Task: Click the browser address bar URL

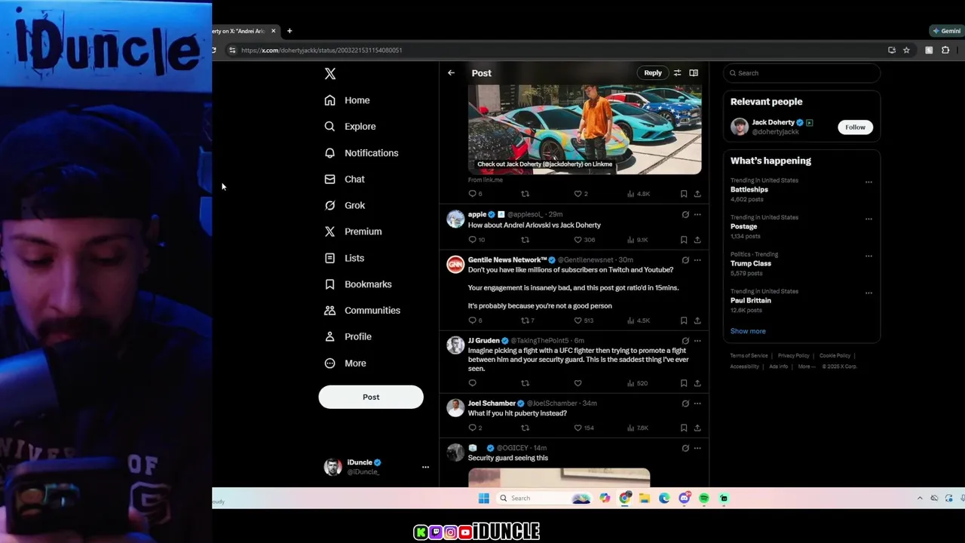Action: pyautogui.click(x=322, y=51)
